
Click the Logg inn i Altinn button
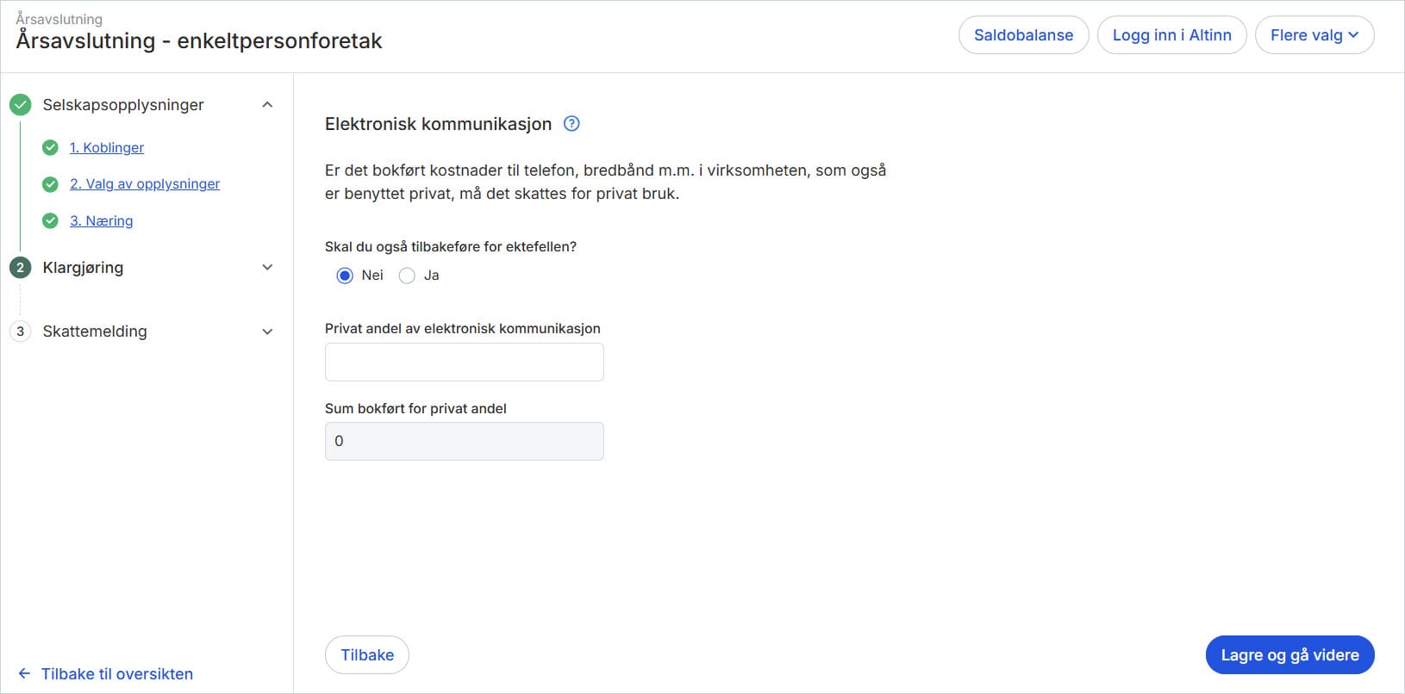click(x=1171, y=35)
